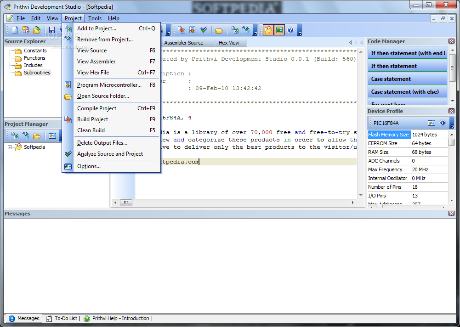Choose Delete Output Files menu entry
This screenshot has height=327, width=460.
(112, 143)
